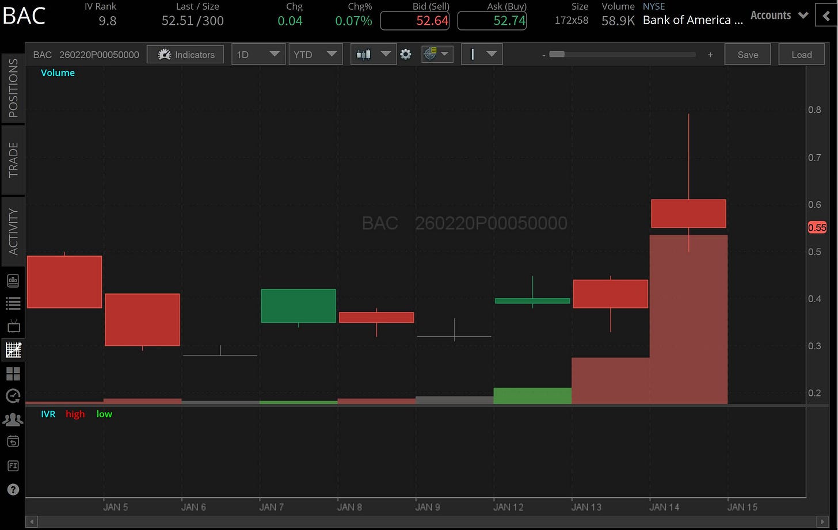838x530 pixels.
Task: Open the clock history icon in sidebar
Action: coord(13,396)
